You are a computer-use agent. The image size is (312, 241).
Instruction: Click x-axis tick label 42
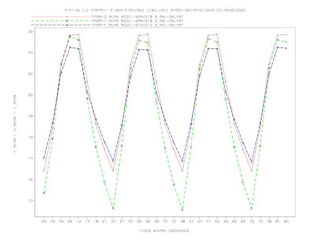tap(165, 221)
